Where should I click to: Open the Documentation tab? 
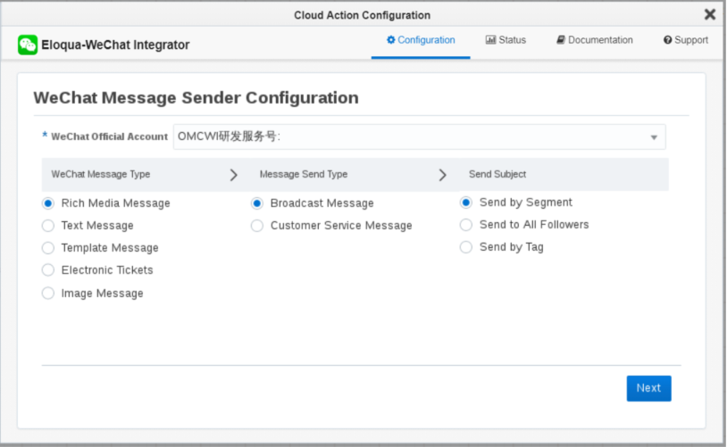point(595,40)
